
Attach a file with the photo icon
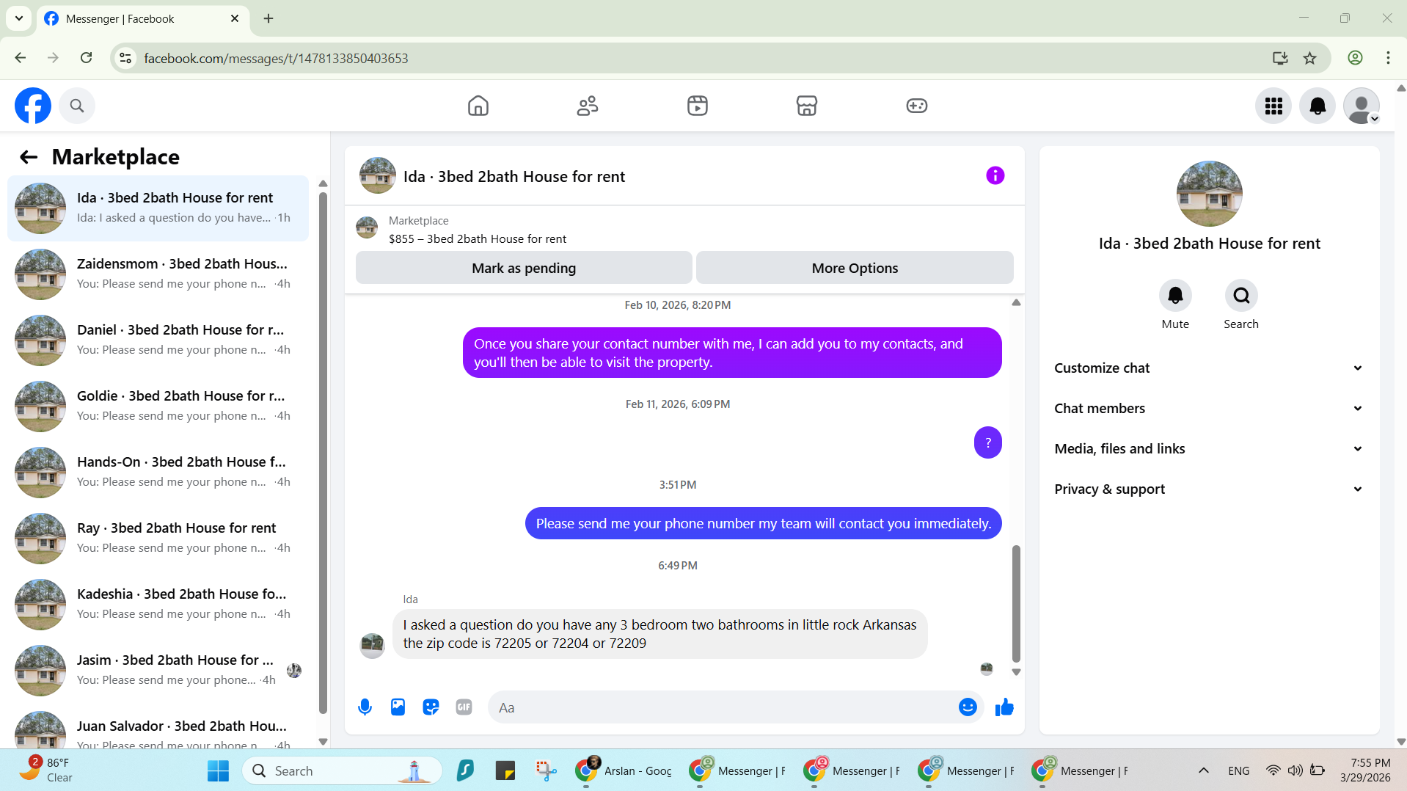(x=398, y=707)
